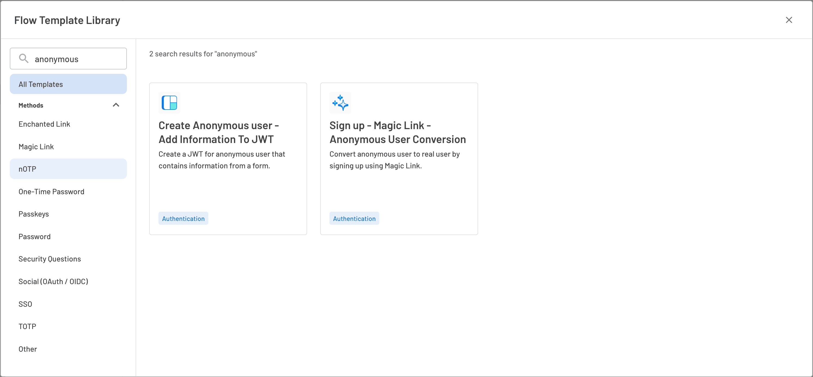This screenshot has width=813, height=377.
Task: Select All Templates in sidebar
Action: point(68,84)
